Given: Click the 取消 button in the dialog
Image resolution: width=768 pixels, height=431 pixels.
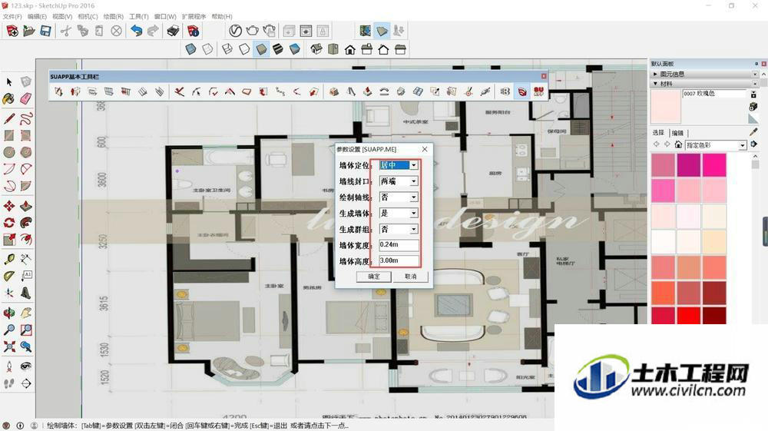Looking at the screenshot, I should click(410, 277).
